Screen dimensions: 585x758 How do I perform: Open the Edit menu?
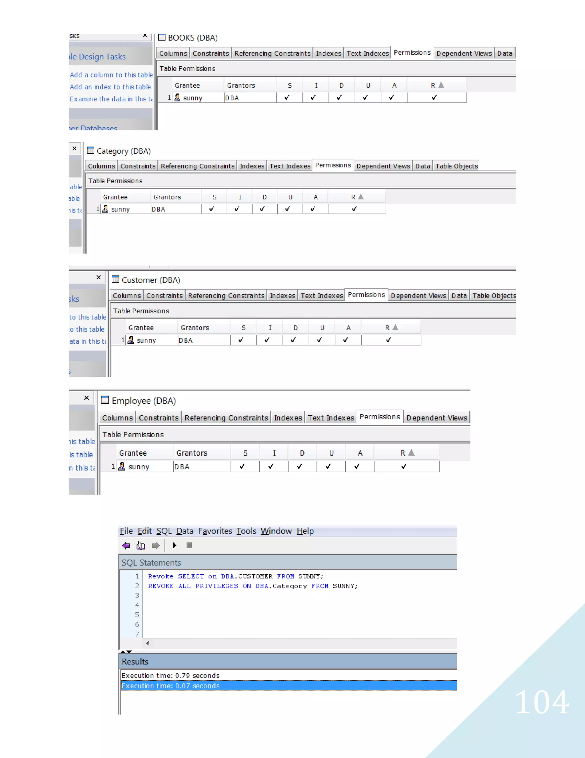[145, 531]
